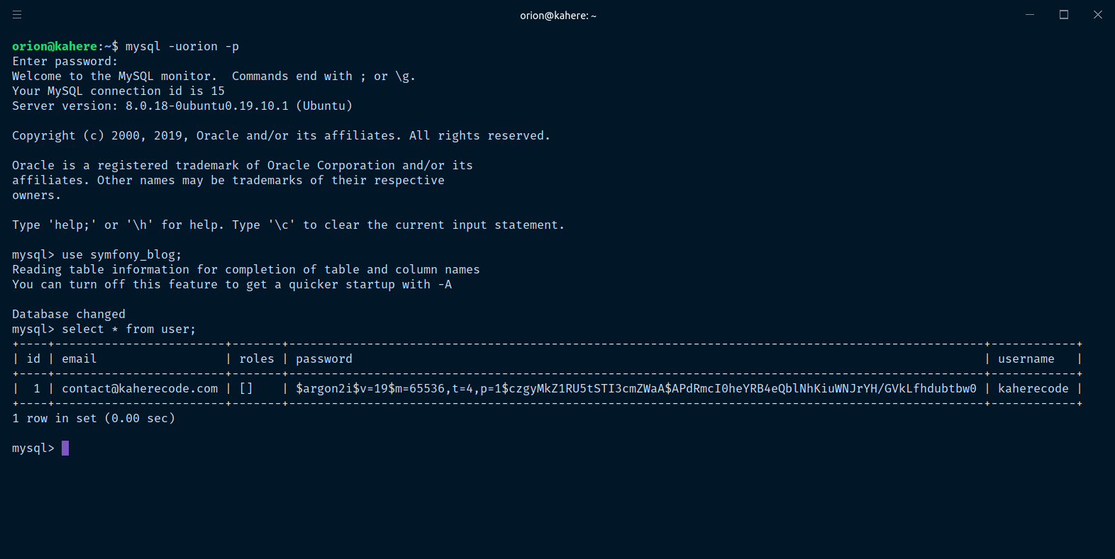
Task: Close the terminal window
Action: (1097, 15)
